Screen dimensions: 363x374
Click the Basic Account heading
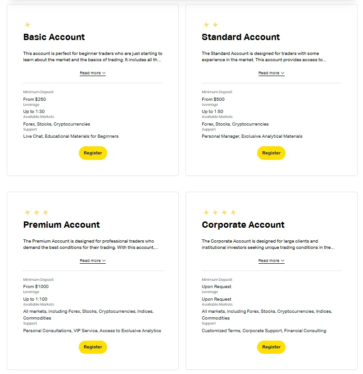pyautogui.click(x=54, y=37)
